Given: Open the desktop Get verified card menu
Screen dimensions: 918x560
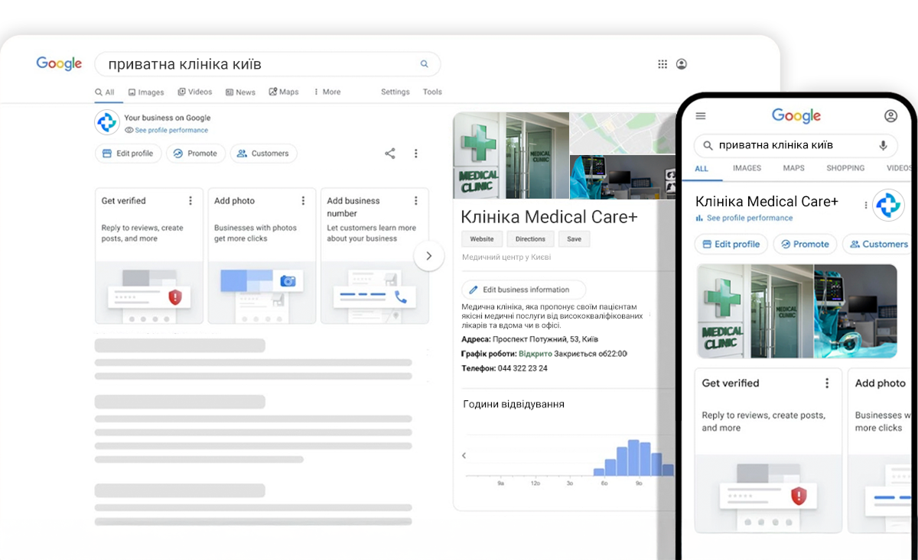Looking at the screenshot, I should pyautogui.click(x=190, y=201).
